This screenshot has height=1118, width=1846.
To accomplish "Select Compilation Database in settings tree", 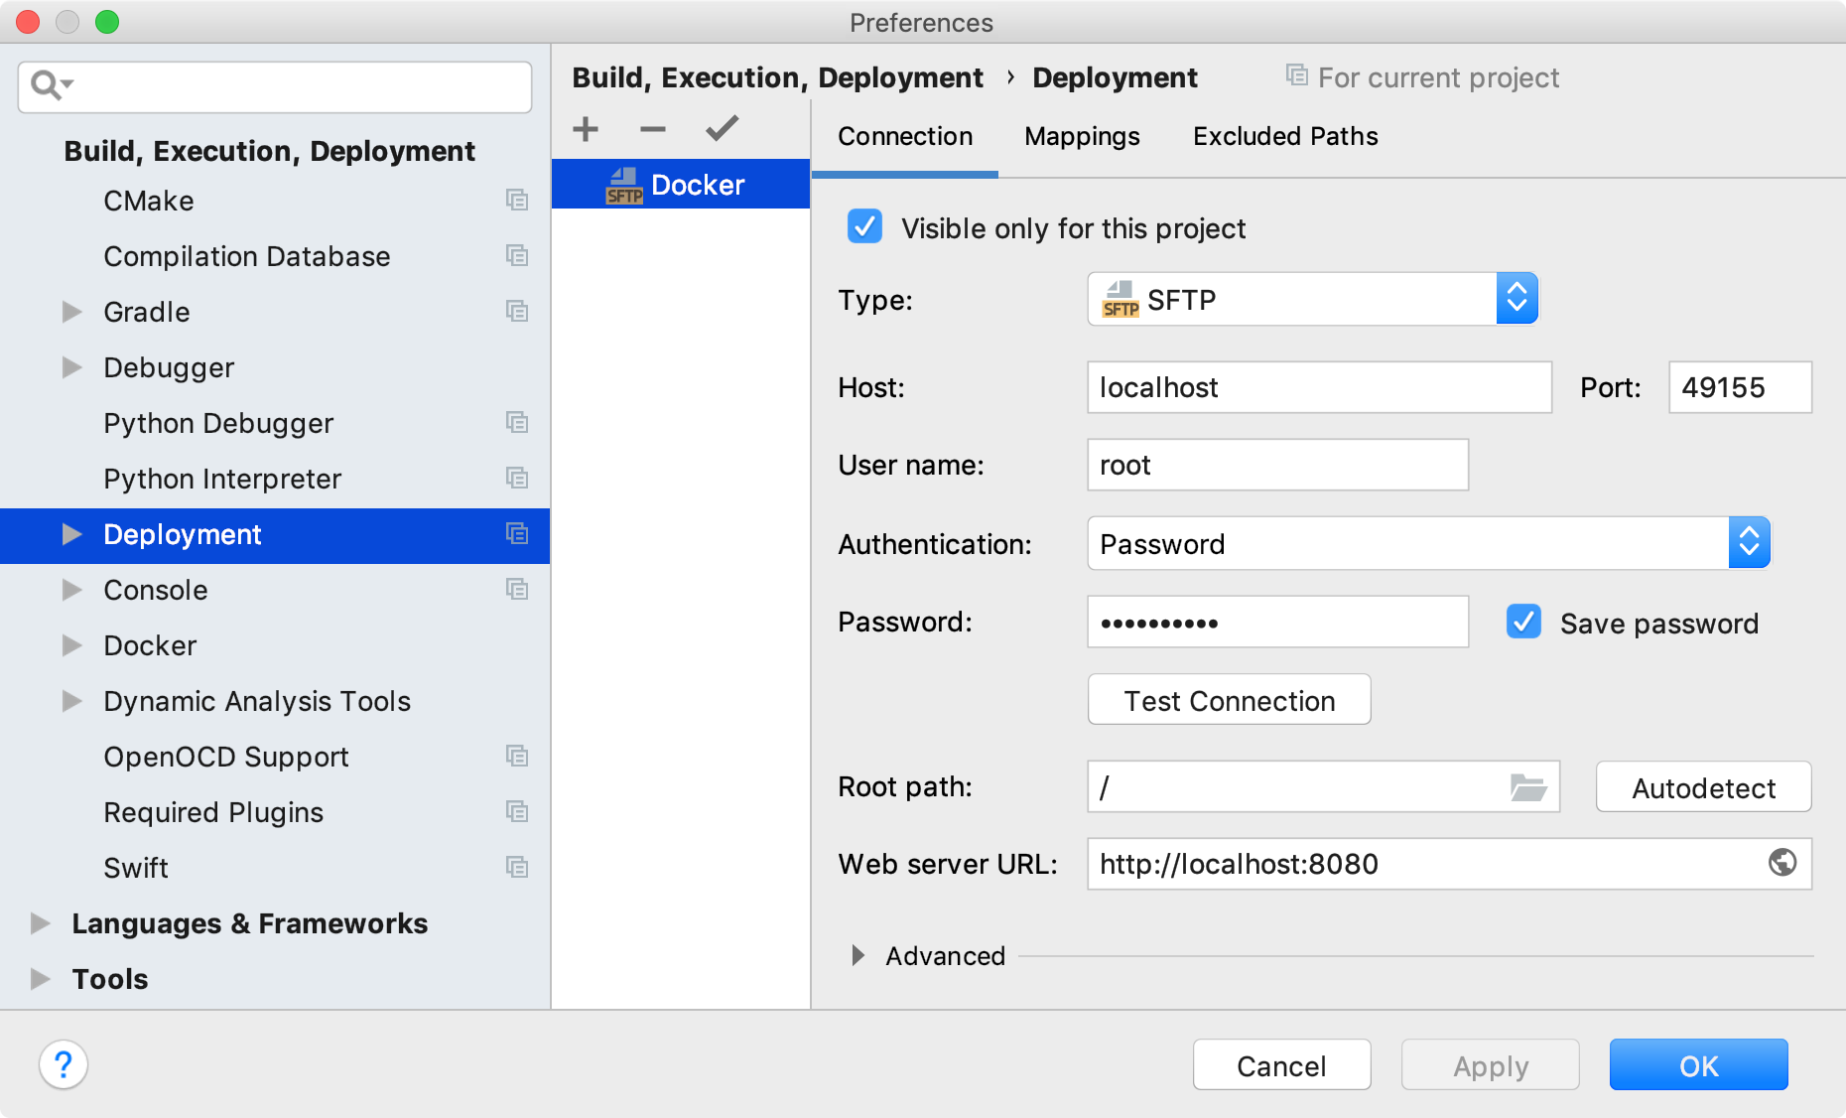I will 275,256.
